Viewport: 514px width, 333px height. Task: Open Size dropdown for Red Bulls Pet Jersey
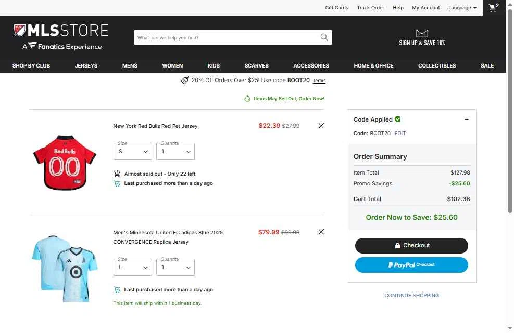point(132,152)
